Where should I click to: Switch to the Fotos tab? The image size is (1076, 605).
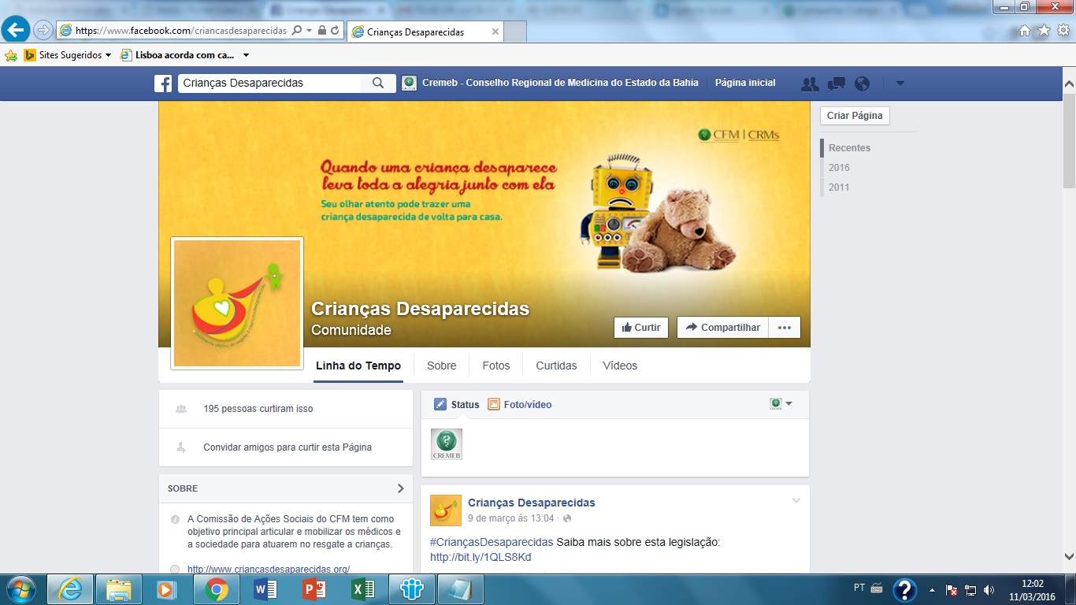coord(495,366)
